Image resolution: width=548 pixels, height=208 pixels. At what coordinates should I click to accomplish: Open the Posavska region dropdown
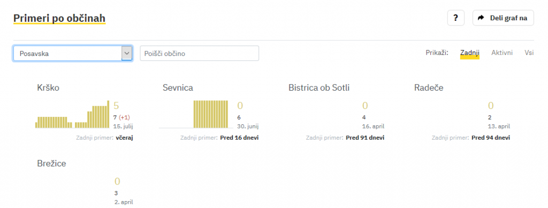pos(73,53)
